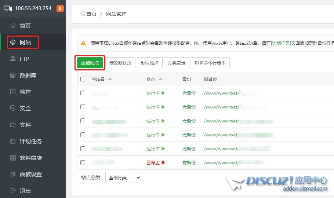Click the green 添加站点 button

[x=90, y=63]
